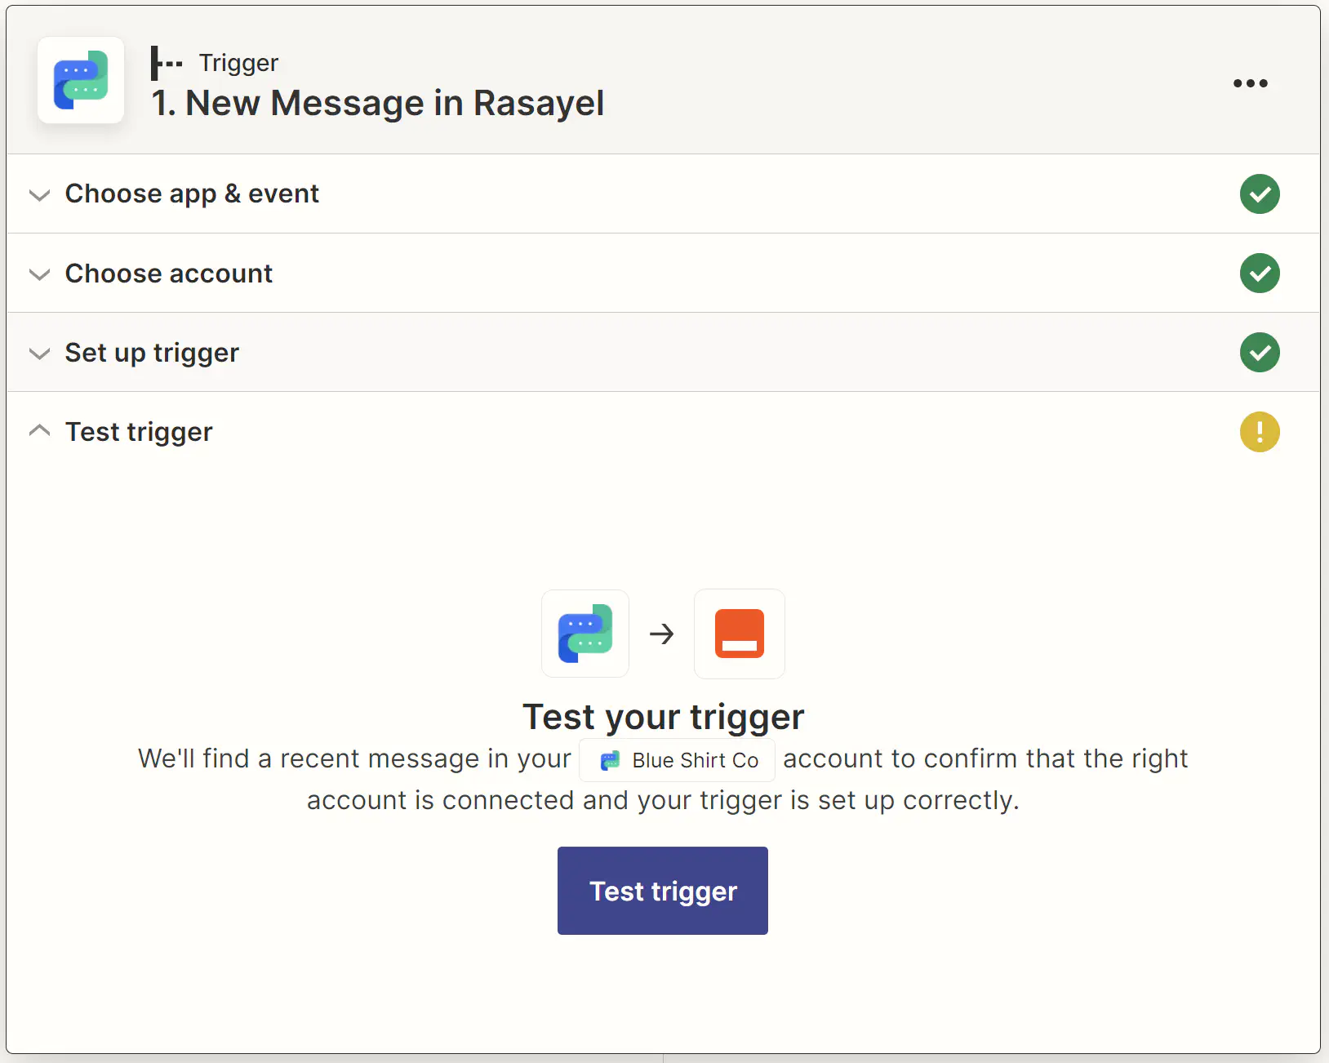
Task: Click the green checkmark beside Choose account
Action: (1260, 274)
